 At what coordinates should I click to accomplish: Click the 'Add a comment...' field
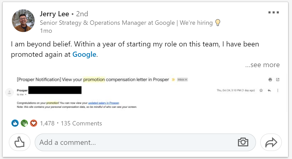coord(145,142)
